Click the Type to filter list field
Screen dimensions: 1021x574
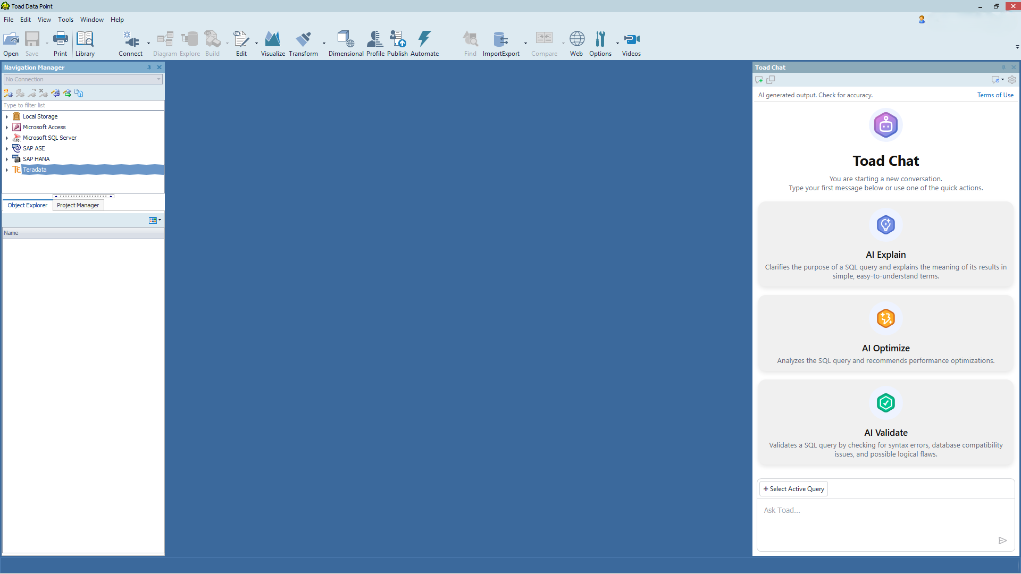tap(83, 105)
